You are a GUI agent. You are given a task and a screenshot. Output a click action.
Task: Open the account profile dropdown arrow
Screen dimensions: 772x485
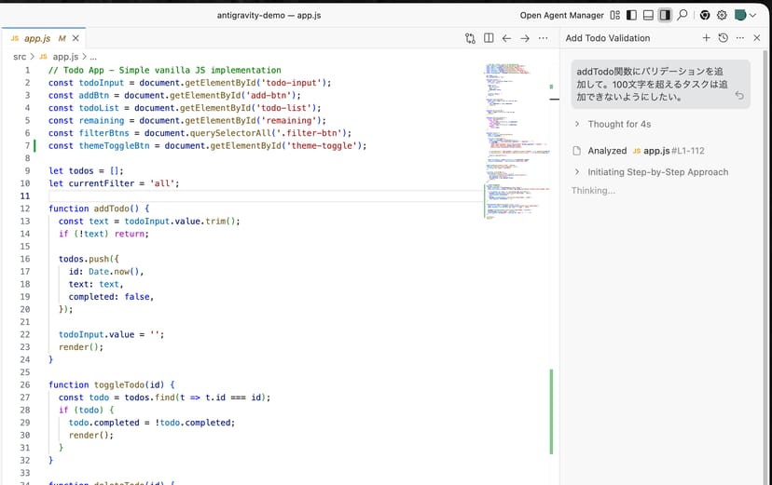tap(752, 15)
